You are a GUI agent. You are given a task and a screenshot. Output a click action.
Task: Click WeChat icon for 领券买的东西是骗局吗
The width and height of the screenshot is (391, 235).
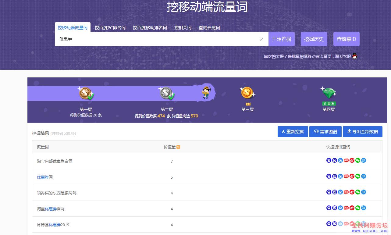coord(357,192)
